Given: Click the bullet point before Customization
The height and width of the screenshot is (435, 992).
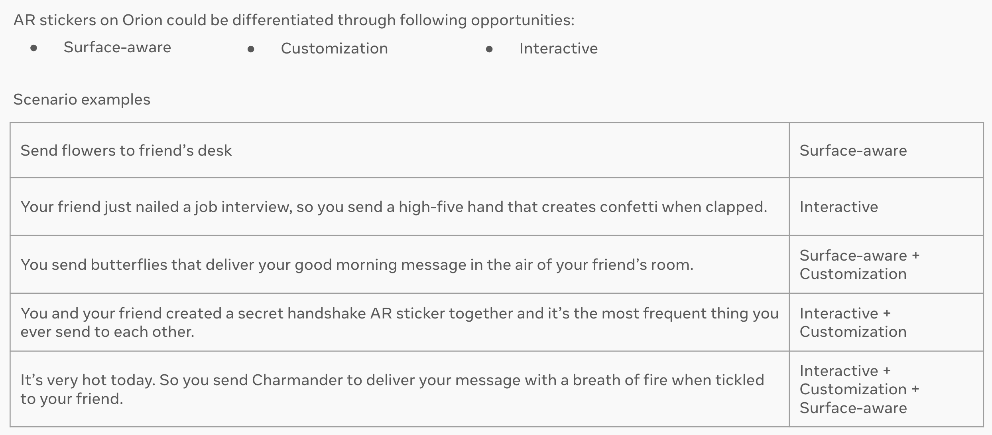Looking at the screenshot, I should [x=251, y=49].
